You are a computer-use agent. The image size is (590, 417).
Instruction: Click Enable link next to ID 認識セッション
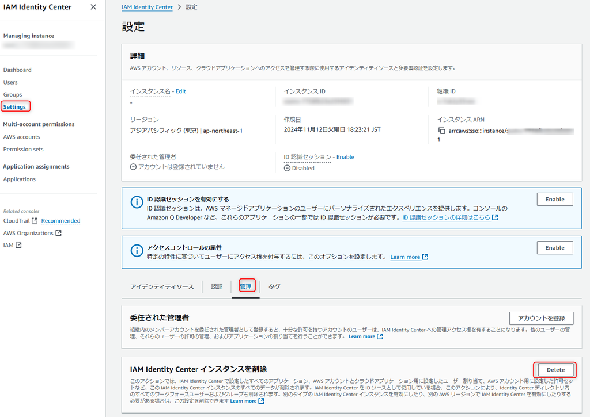point(345,157)
